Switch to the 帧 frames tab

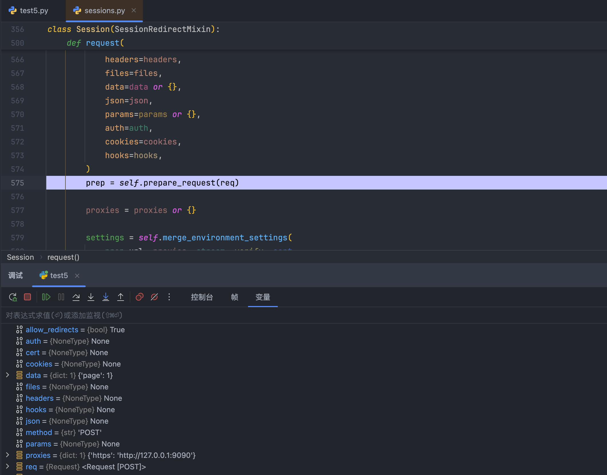(235, 297)
